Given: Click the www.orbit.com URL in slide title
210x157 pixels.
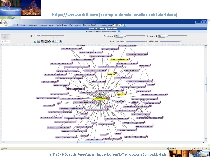Looking at the screenshot, I should point(75,15).
